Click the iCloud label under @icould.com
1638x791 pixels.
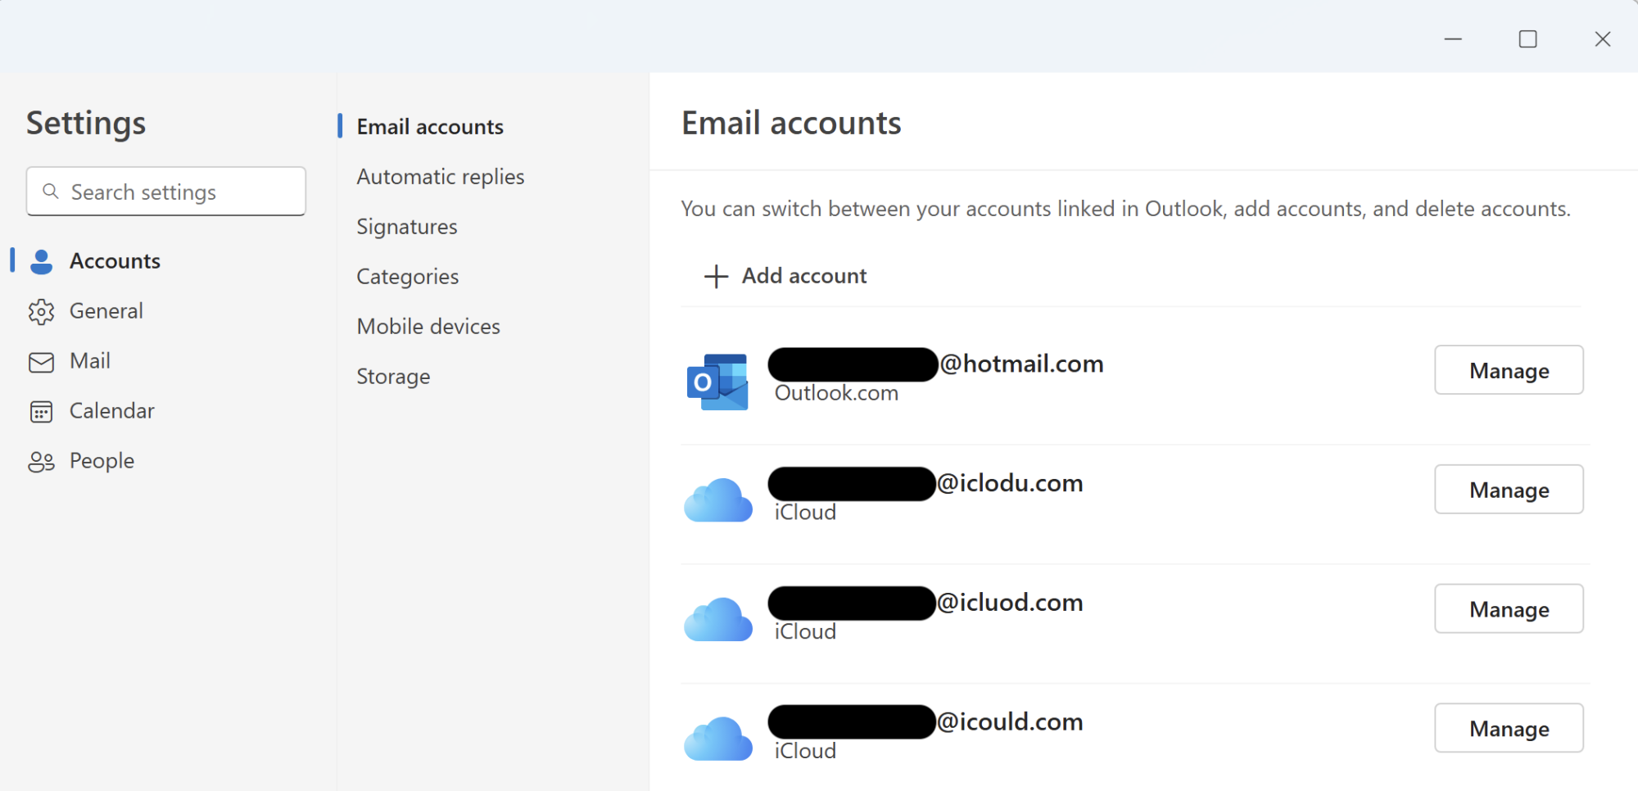[x=805, y=751]
